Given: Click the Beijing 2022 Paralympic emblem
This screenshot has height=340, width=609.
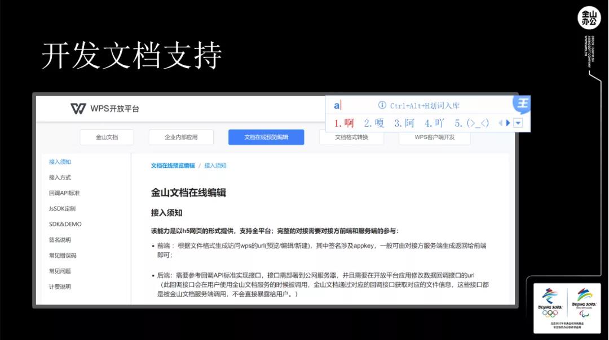Looking at the screenshot, I should point(584,303).
